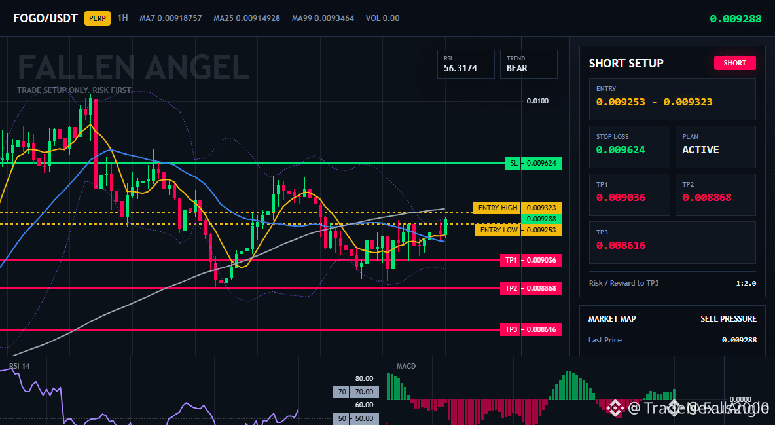Viewport: 775px width, 425px height.
Task: Click the TP3 0.008616 panel card
Action: pos(672,242)
